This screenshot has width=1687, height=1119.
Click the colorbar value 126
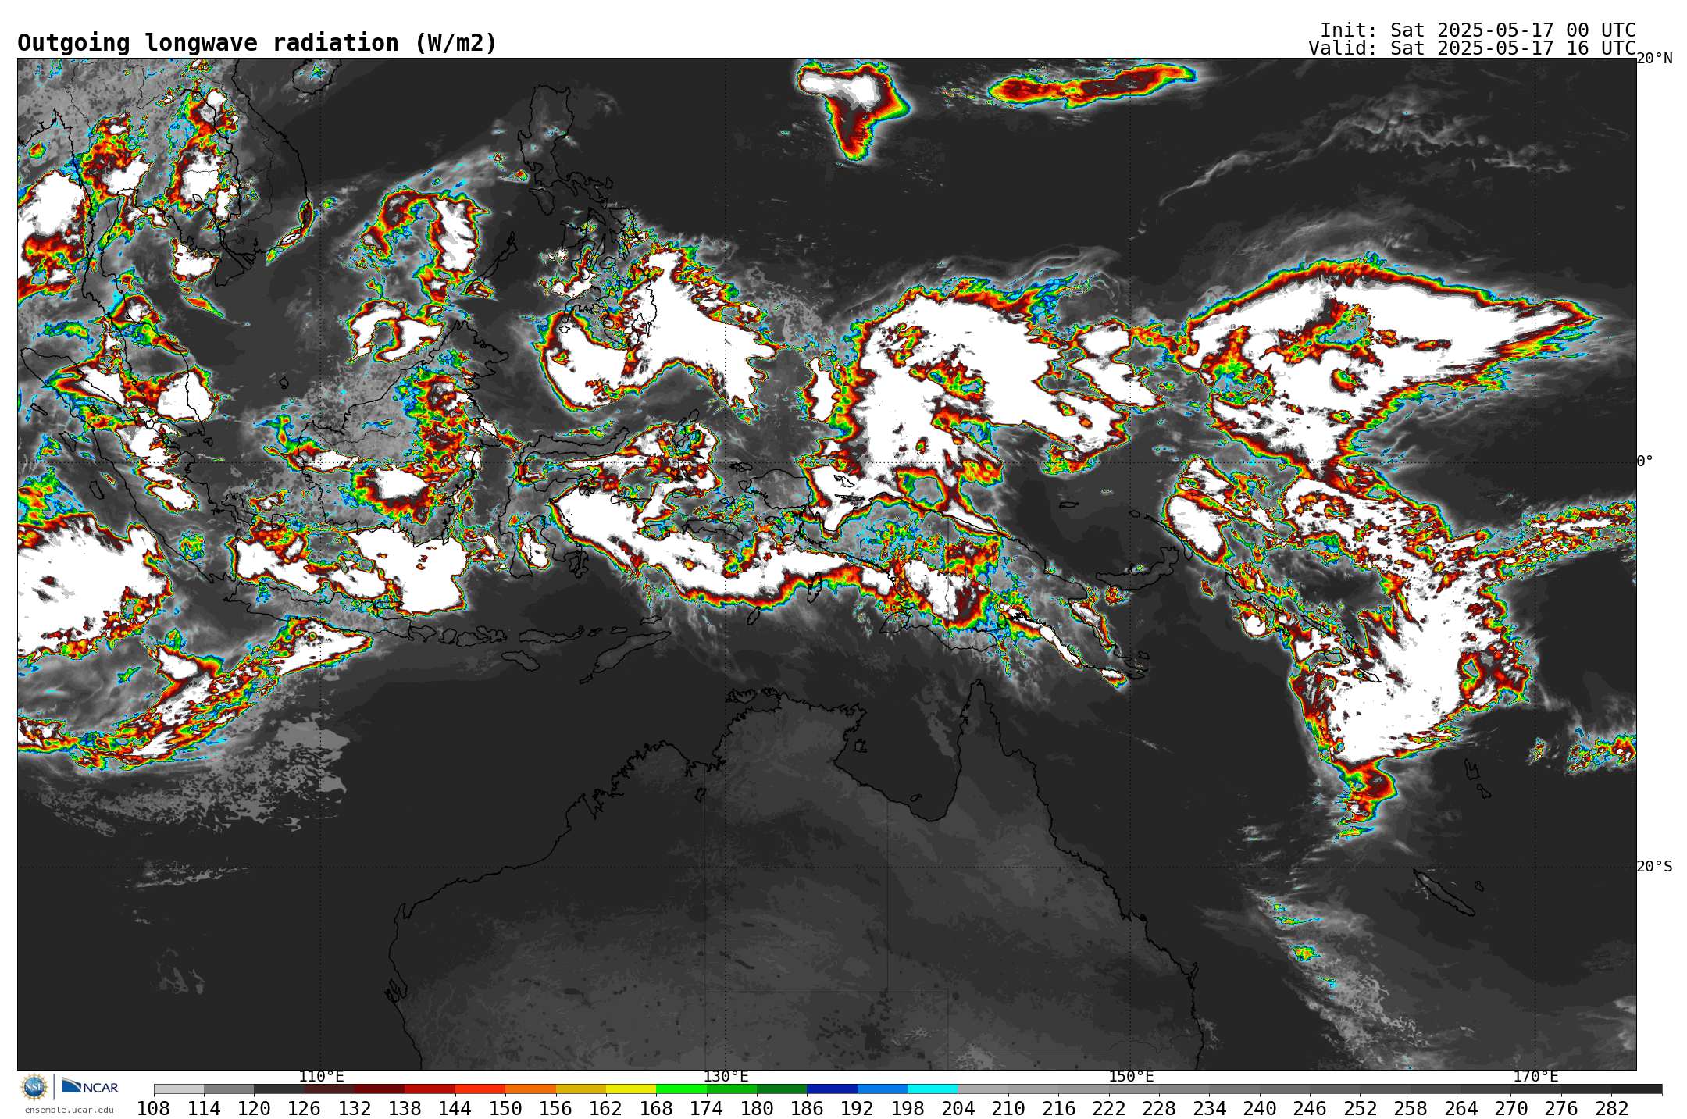[x=305, y=1108]
